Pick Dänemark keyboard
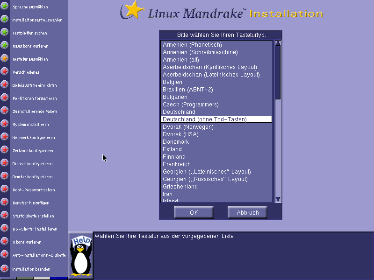This screenshot has width=374, height=280. coord(216,142)
